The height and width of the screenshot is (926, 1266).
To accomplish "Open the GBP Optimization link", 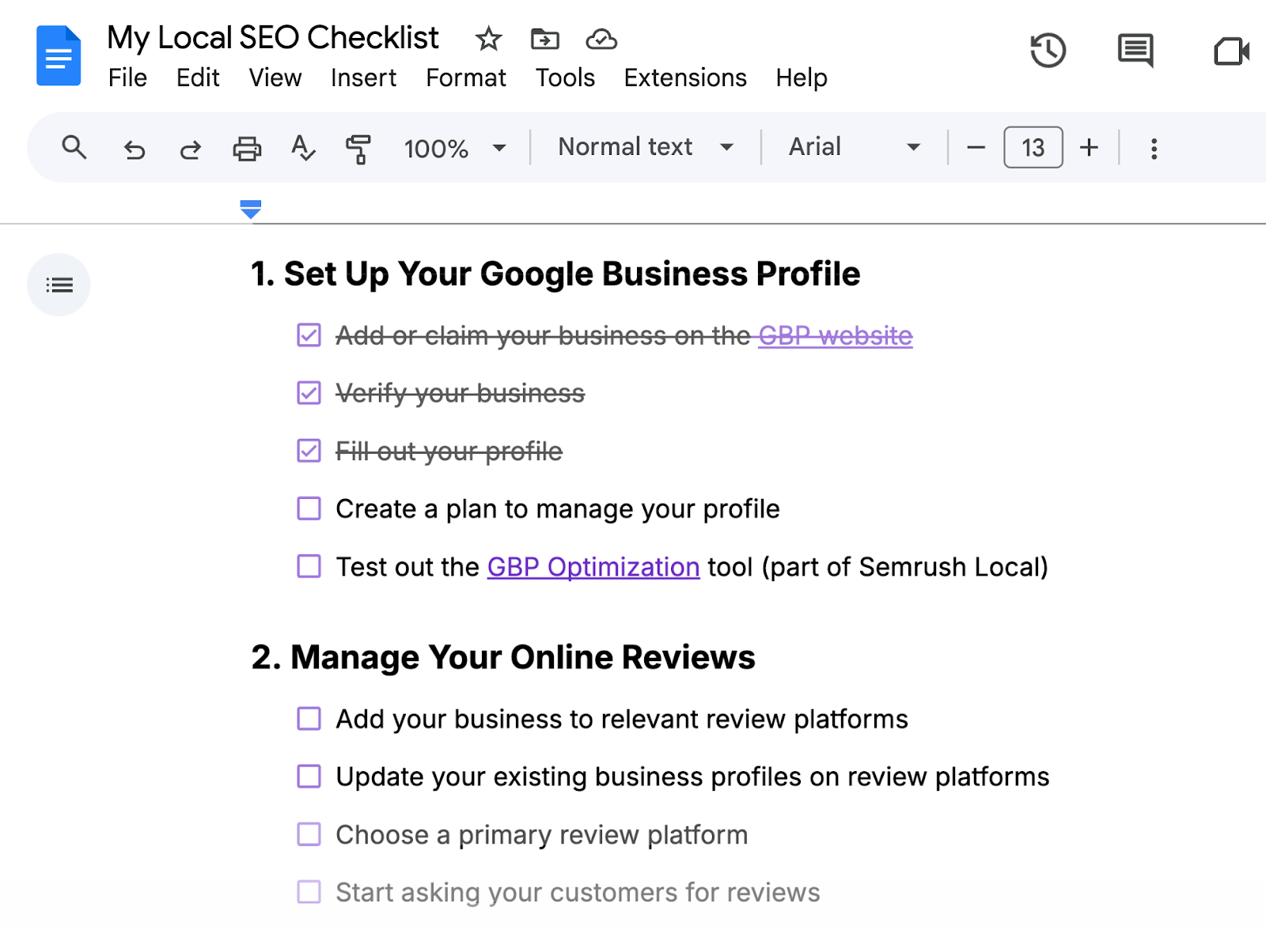I will tap(592, 567).
